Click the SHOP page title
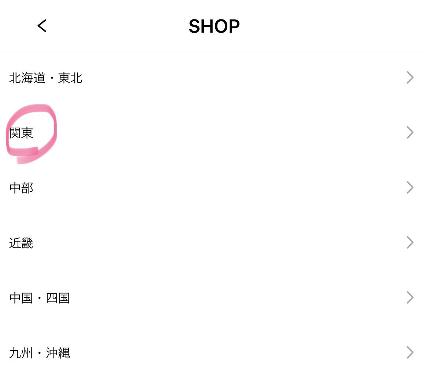The width and height of the screenshot is (428, 392). (214, 26)
